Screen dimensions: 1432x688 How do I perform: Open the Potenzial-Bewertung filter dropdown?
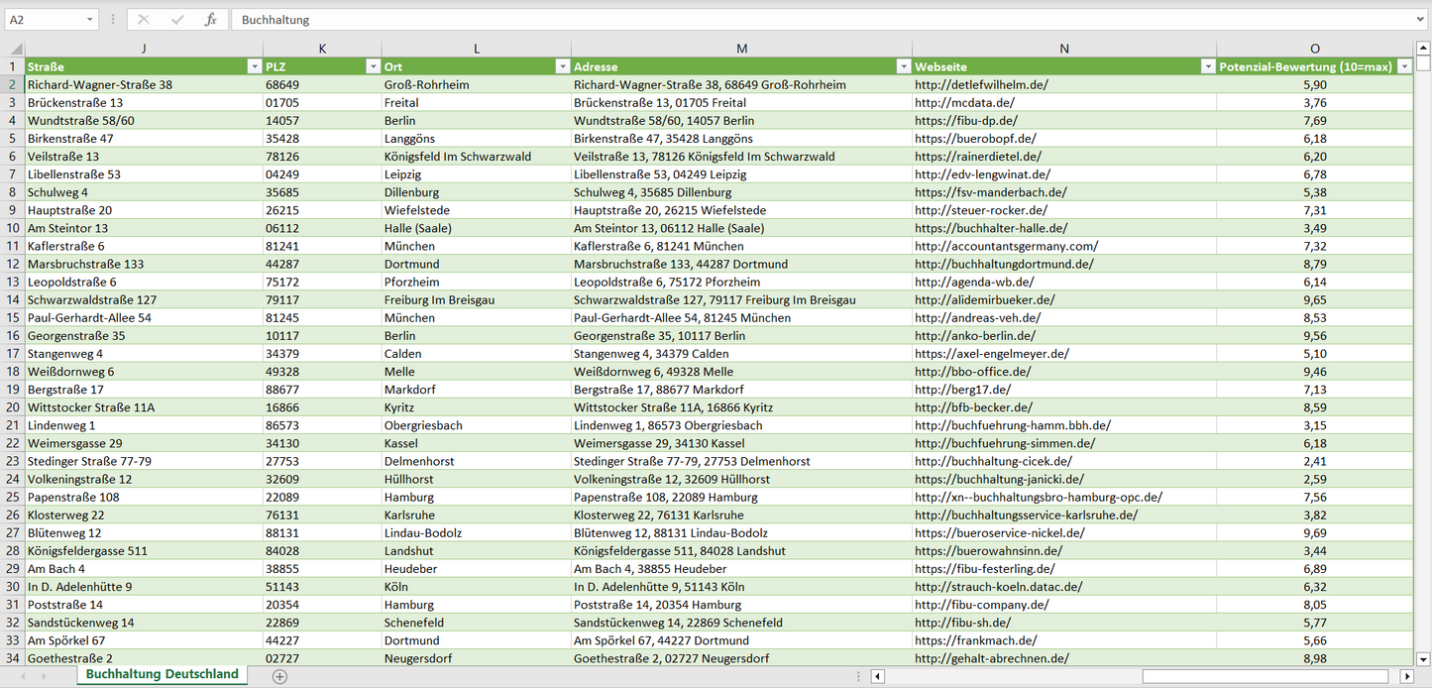click(1403, 66)
